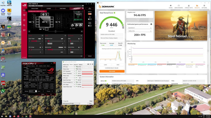
Task: Open the Advanced tab in GPU-Z
Action: click(x=76, y=65)
